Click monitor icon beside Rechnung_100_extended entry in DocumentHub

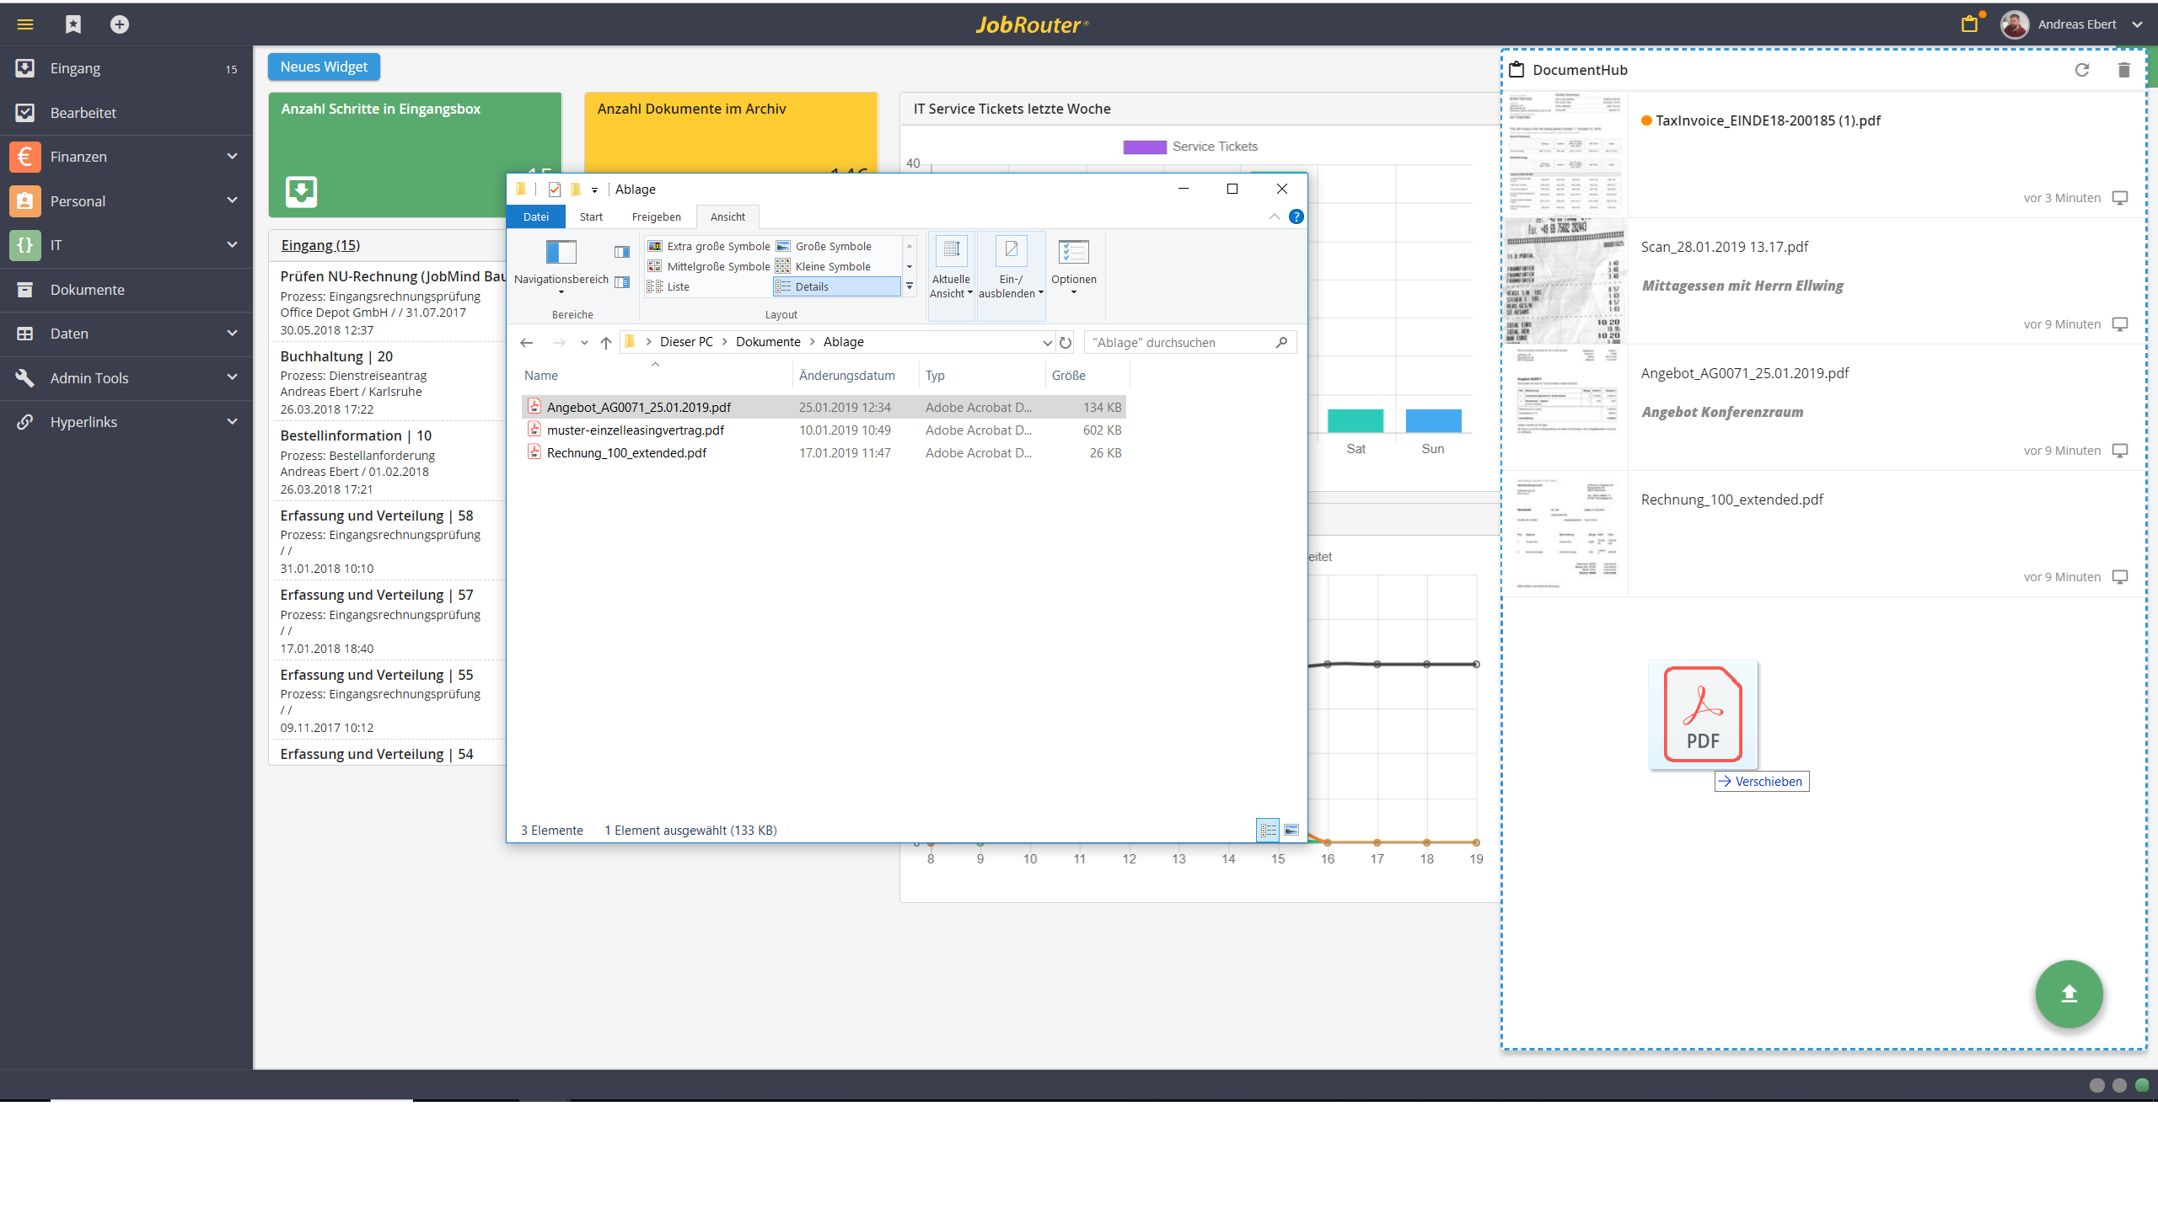click(x=2120, y=577)
